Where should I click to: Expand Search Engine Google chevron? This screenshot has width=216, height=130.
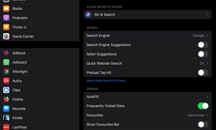click(207, 35)
